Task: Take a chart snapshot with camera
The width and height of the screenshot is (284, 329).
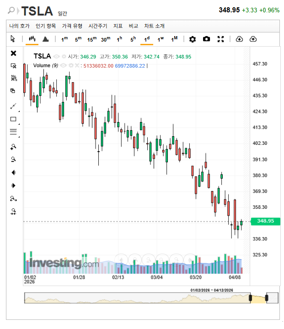Action: [206, 39]
